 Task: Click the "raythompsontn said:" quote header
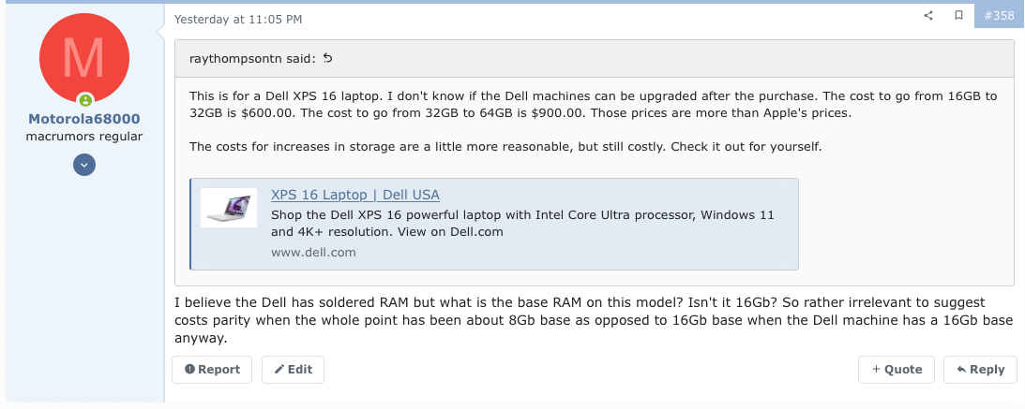pyautogui.click(x=252, y=58)
